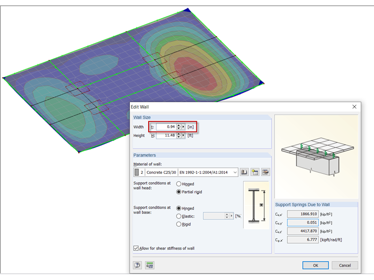Open dialog help question mark icon
Screen dimensions: 374x280
(137, 265)
